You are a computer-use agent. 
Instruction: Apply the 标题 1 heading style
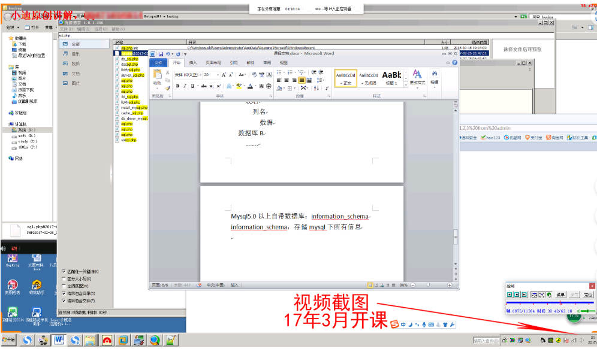click(390, 79)
